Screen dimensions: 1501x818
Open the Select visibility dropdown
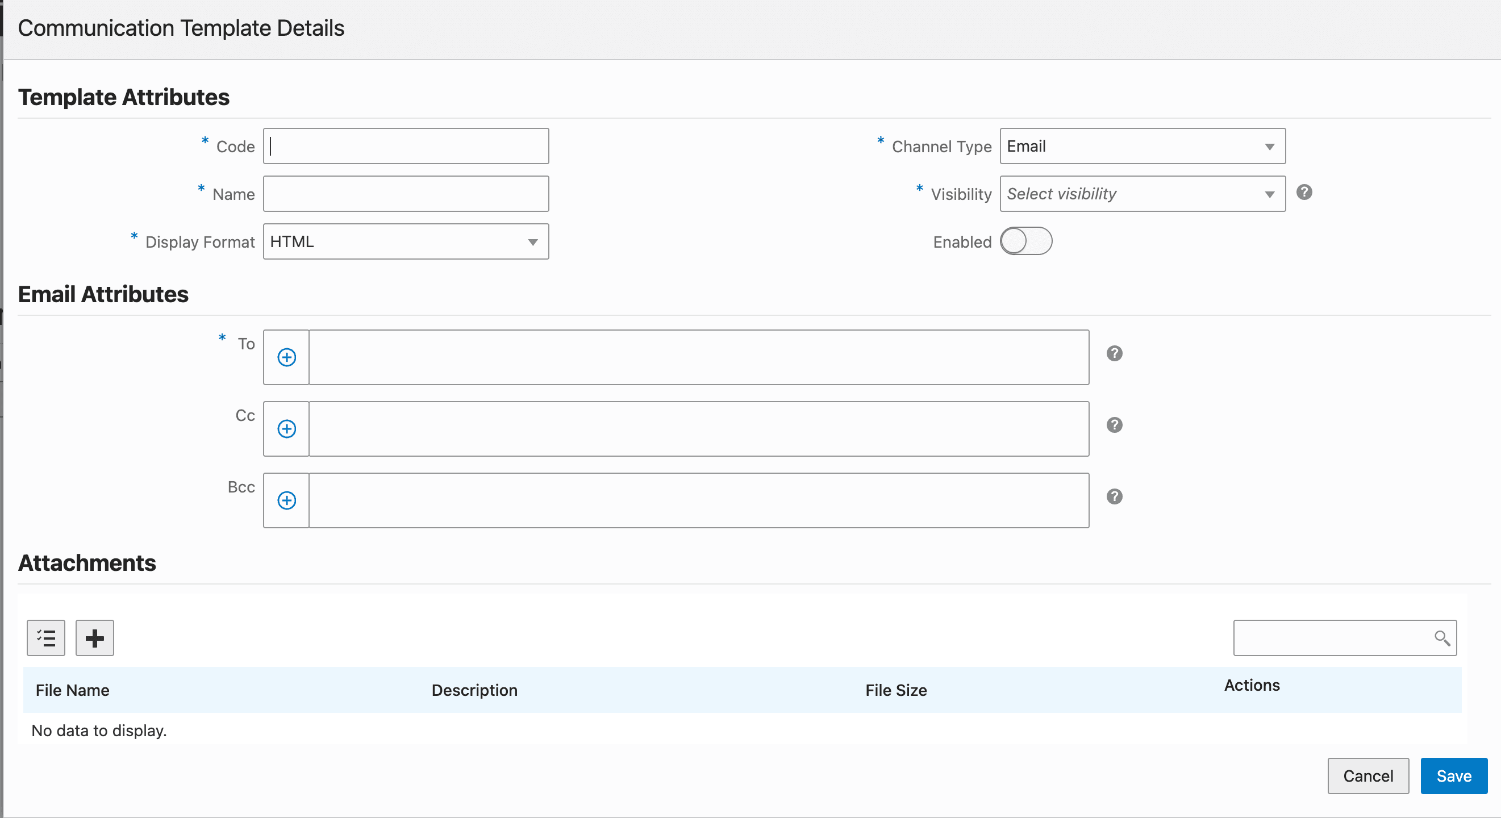[1269, 194]
